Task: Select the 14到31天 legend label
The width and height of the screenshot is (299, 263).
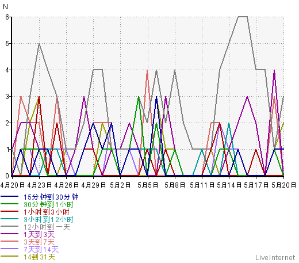Action: (x=40, y=257)
